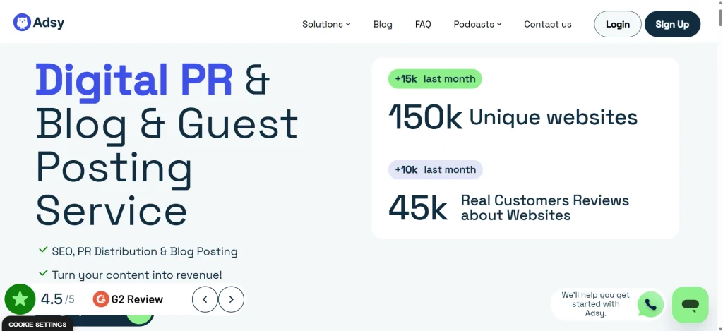Click the "45k" figure
723x331 pixels.
(x=418, y=208)
